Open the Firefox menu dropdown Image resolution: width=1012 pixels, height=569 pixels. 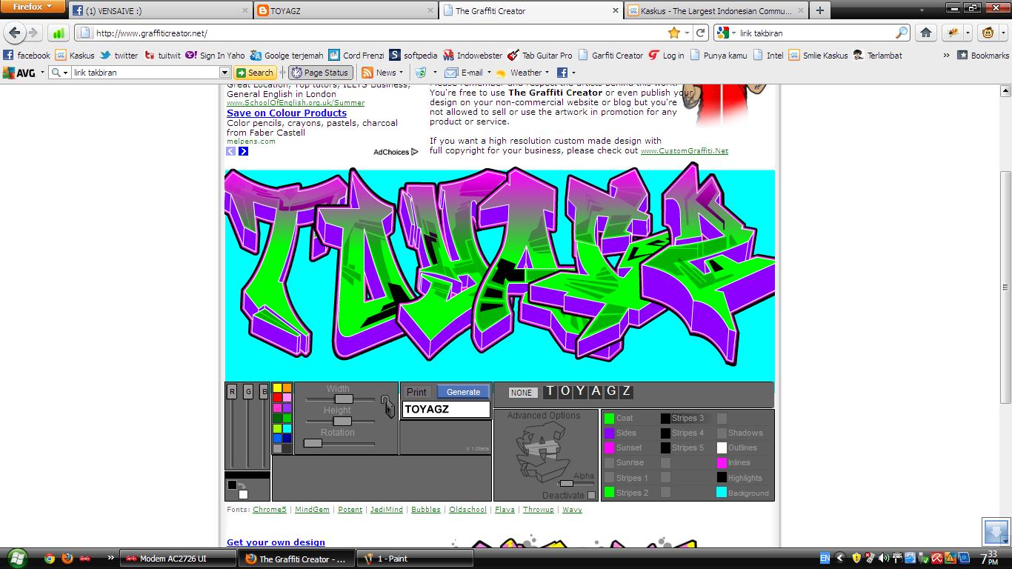(32, 7)
